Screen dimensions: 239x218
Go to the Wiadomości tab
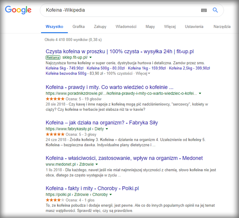click(126, 26)
